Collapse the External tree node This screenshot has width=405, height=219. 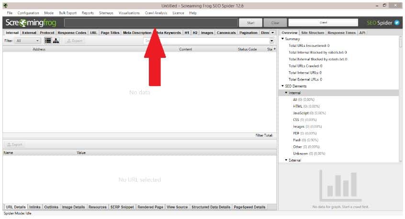286,160
